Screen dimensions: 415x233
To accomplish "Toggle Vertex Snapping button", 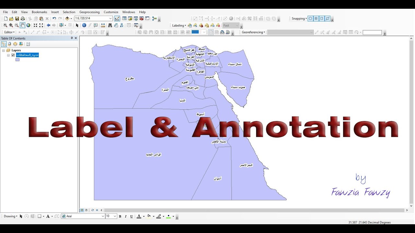I will coord(322,18).
